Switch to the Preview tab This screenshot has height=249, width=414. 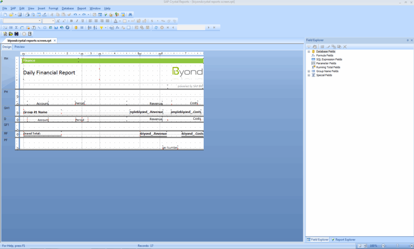pyautogui.click(x=19, y=47)
